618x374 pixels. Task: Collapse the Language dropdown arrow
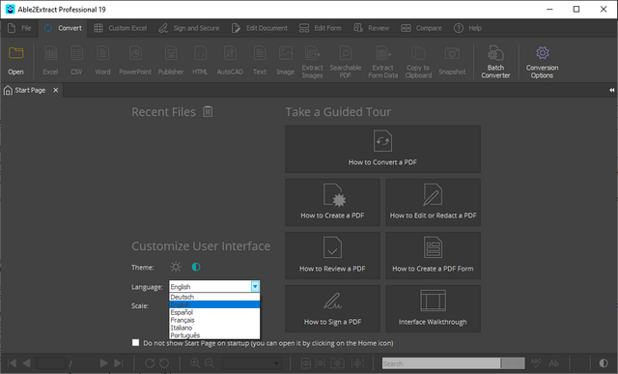click(x=255, y=286)
